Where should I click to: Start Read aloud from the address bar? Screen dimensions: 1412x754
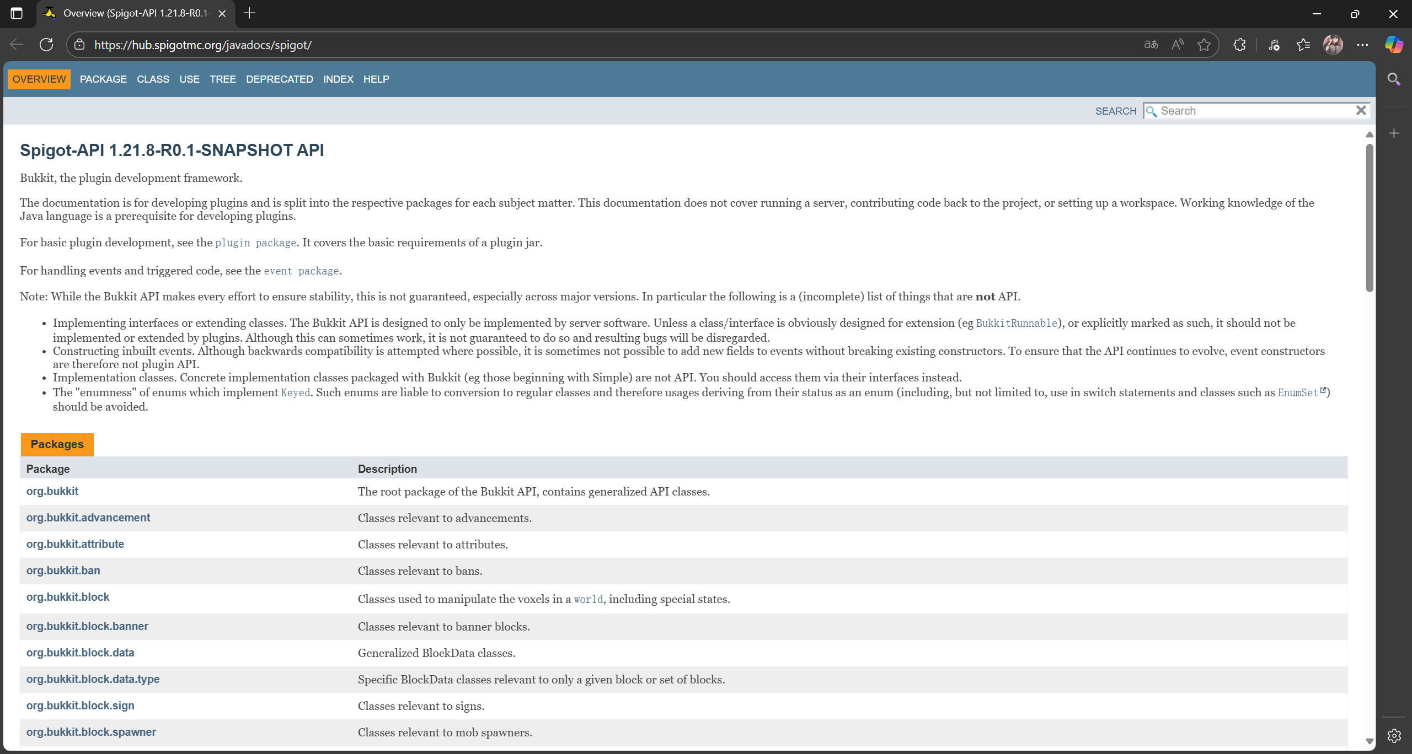pyautogui.click(x=1177, y=45)
